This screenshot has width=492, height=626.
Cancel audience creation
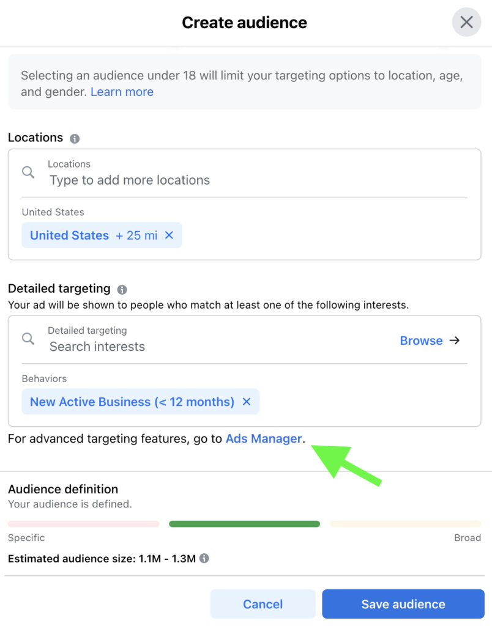tap(263, 603)
